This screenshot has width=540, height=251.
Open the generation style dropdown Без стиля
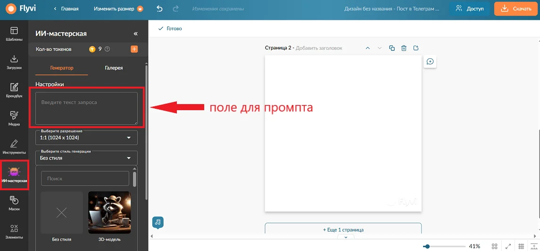86,158
